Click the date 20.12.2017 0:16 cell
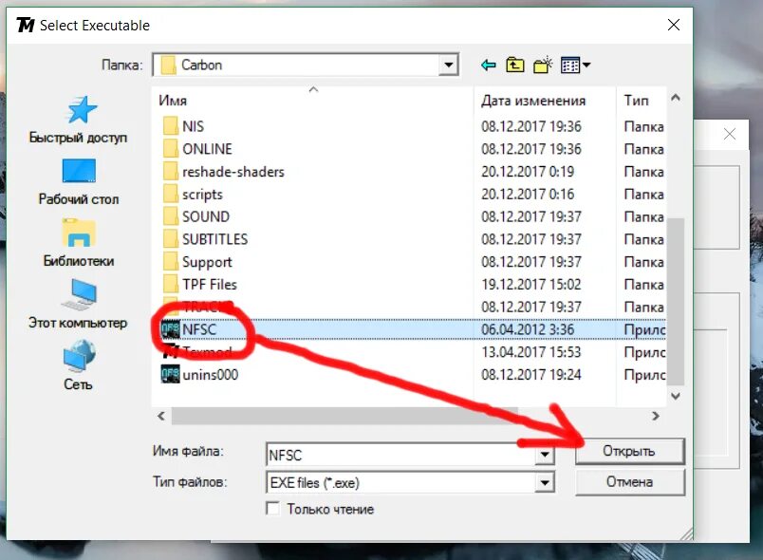763x560 pixels. (x=528, y=194)
